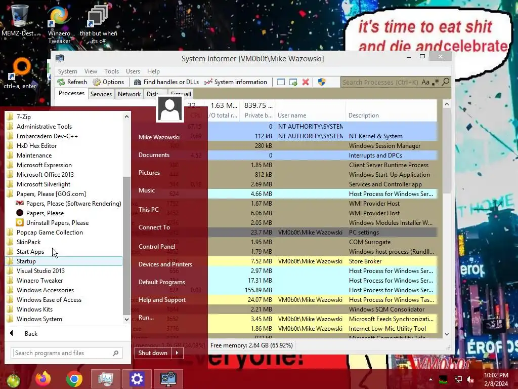Image resolution: width=518 pixels, height=389 pixels.
Task: Click Run... in start menu
Action: coord(146,318)
